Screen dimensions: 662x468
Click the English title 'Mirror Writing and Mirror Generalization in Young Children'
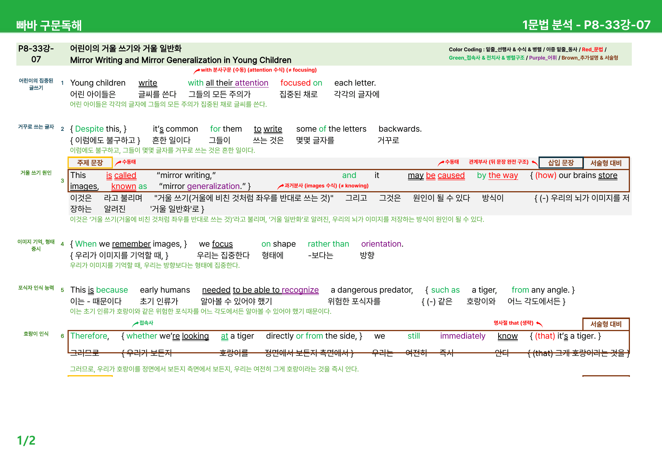(x=181, y=60)
